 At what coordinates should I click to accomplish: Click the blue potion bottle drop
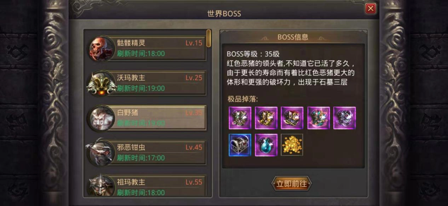(x=266, y=145)
